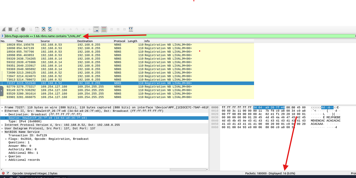Image resolution: width=356 pixels, height=178 pixels.
Task: Reset text to normal size icon
Action: [124, 29]
